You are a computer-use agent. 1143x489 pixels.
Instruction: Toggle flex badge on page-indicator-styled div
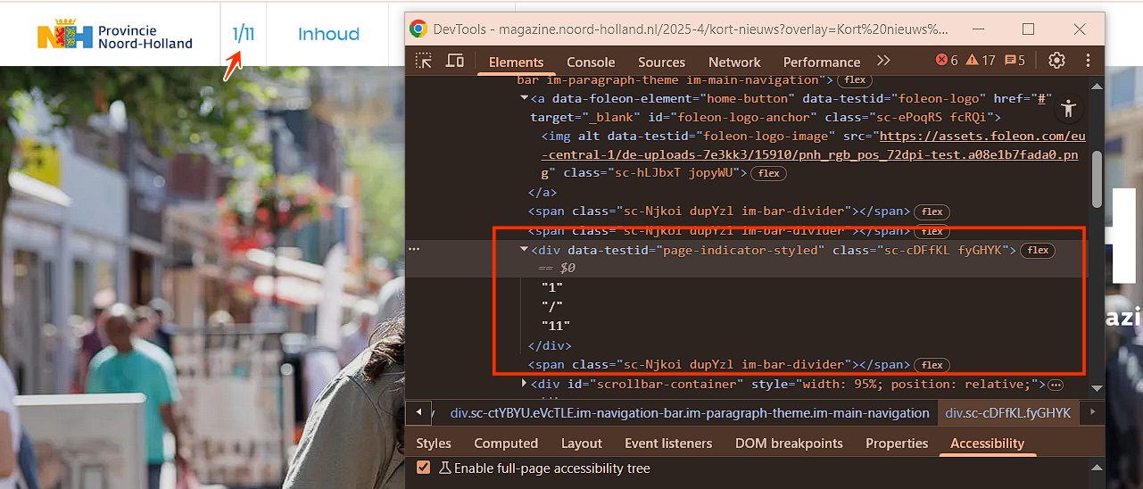1038,251
